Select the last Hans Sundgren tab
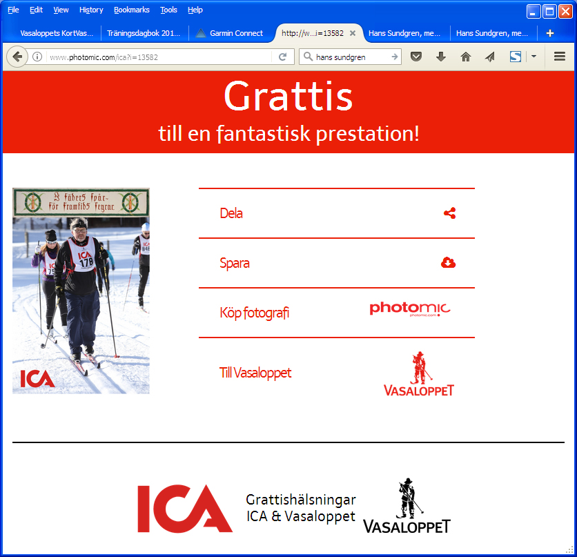Screen dimensions: 577x557 click(493, 33)
